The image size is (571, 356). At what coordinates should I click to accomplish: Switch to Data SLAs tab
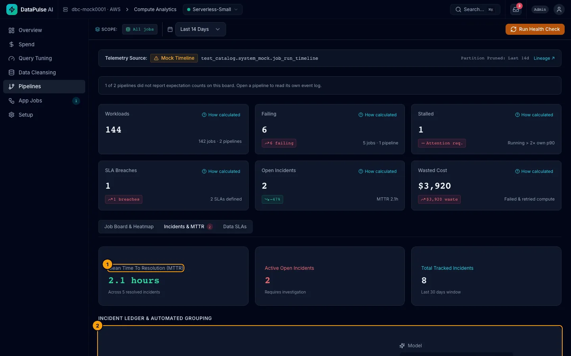pyautogui.click(x=235, y=227)
